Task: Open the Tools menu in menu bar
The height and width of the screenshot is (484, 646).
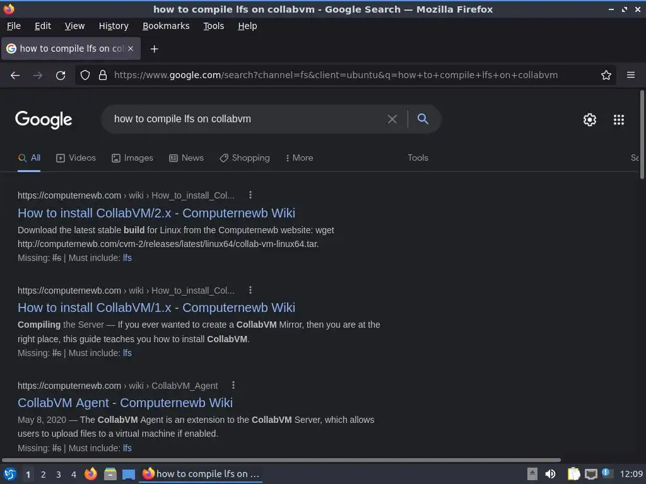Action: point(213,26)
